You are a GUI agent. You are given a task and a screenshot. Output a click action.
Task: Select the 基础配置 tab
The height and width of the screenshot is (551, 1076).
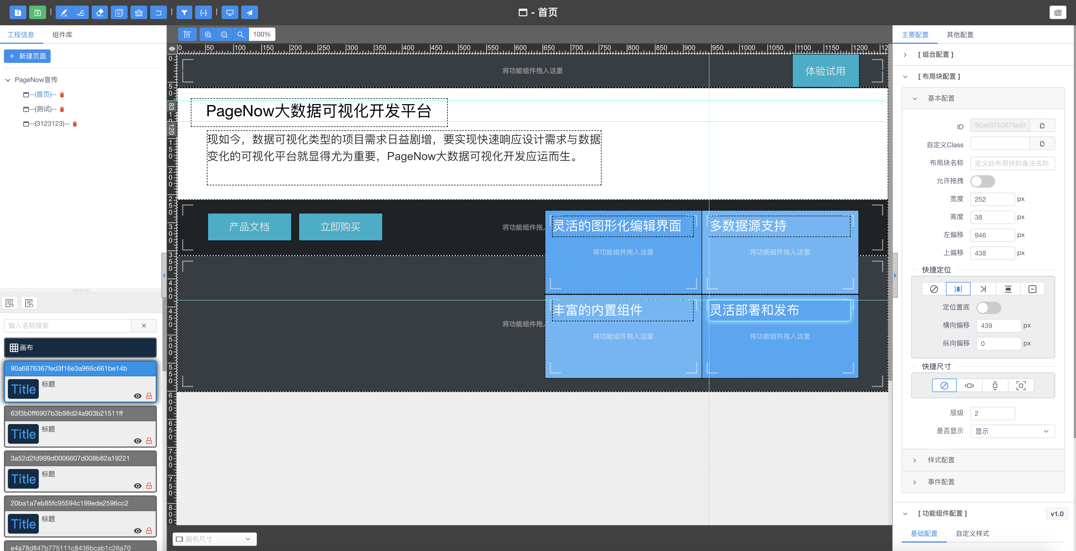[x=924, y=533]
